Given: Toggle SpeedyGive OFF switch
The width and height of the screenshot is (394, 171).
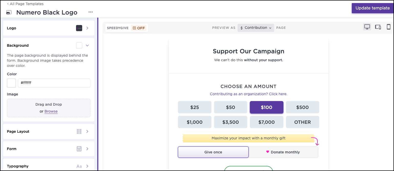Looking at the screenshot, I should (139, 28).
